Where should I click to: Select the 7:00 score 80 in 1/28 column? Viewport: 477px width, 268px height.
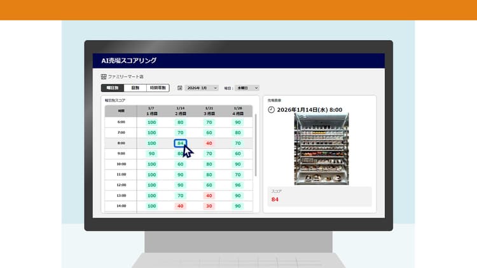tap(238, 133)
